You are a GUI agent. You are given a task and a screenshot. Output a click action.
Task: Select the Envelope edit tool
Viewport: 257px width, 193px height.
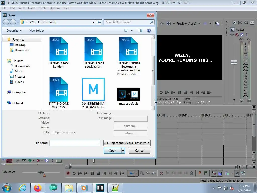coord(142,173)
